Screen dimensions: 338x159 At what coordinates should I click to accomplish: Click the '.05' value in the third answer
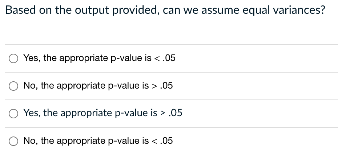pyautogui.click(x=176, y=113)
